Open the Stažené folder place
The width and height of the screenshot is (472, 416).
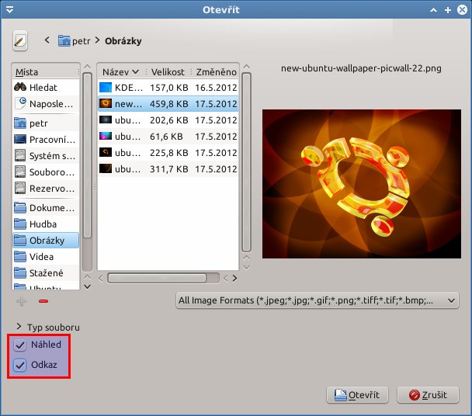click(46, 272)
